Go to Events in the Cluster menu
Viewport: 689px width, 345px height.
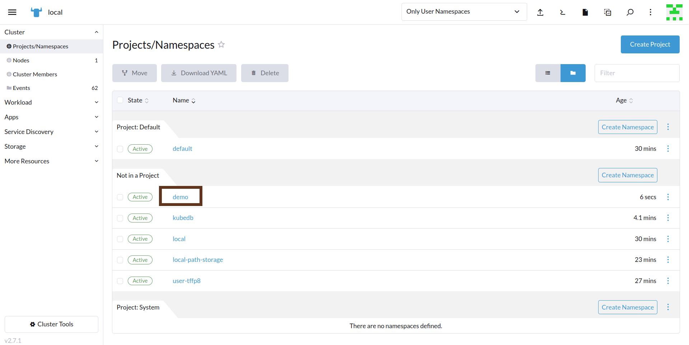tap(21, 88)
